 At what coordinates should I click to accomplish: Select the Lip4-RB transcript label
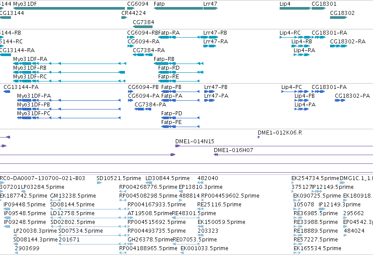302,41
